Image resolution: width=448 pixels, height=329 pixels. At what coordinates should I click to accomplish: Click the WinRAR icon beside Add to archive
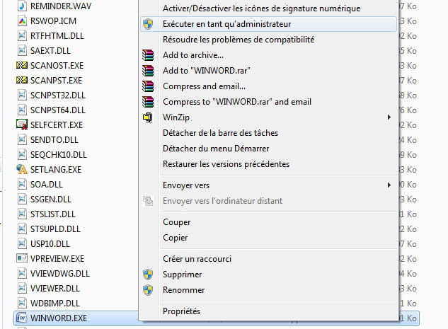point(148,55)
